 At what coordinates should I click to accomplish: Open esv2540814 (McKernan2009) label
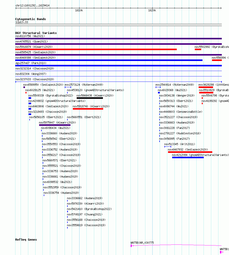[175, 85]
